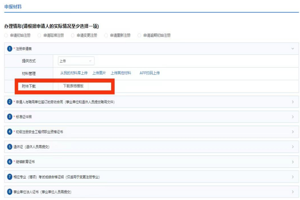Choose 申请变更注册 radio option
This screenshot has height=200, width=300.
(73, 35)
